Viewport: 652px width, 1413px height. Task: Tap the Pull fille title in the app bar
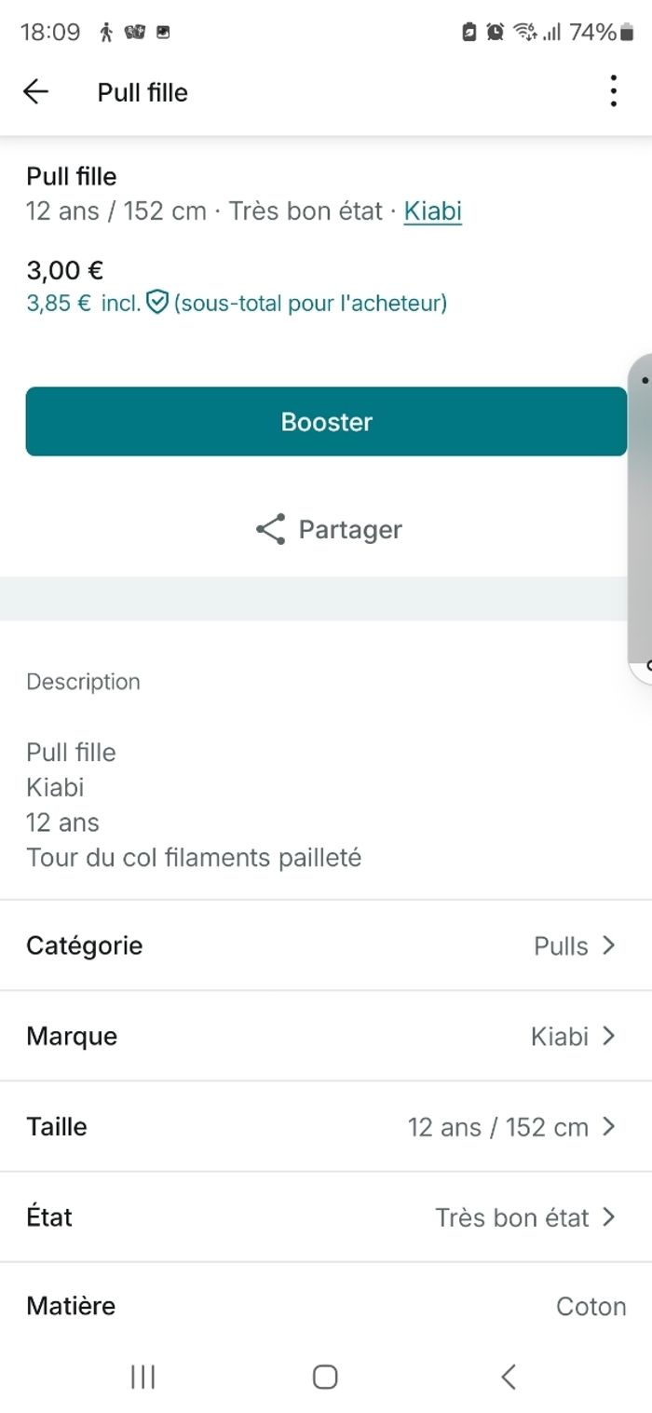point(142,92)
